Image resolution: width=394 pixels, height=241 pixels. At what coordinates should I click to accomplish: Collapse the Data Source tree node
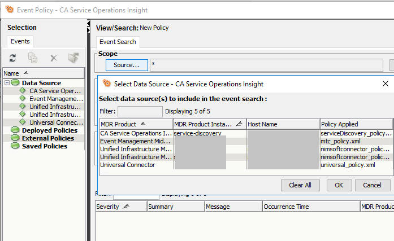tap(6, 83)
